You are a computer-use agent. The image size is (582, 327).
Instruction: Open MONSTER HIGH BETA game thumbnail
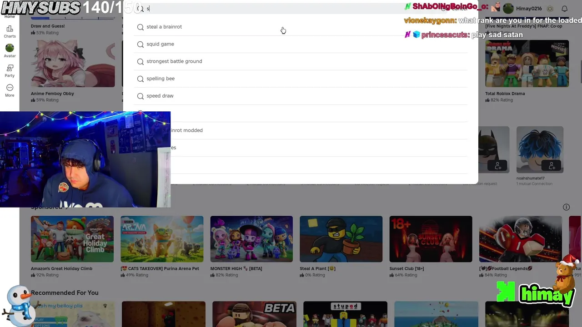[251, 239]
